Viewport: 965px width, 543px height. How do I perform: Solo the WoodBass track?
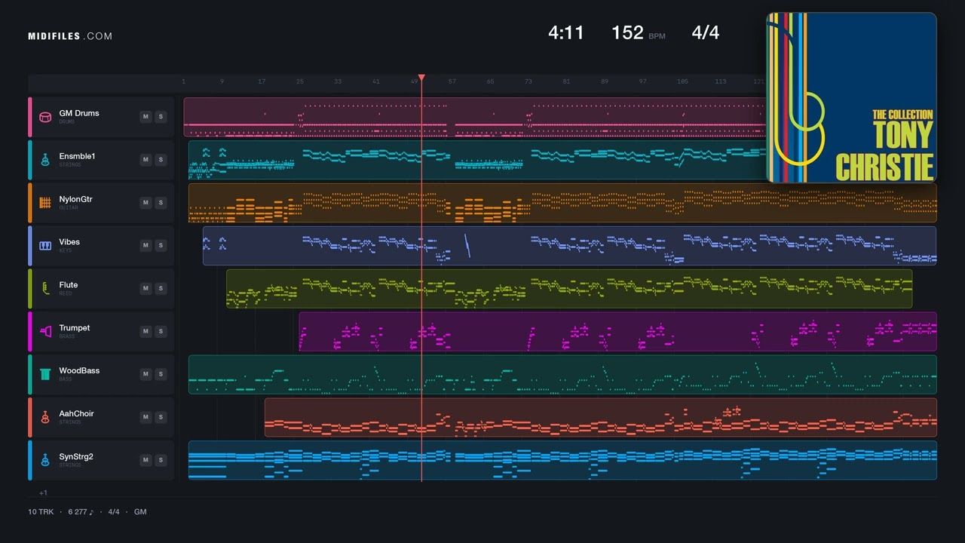[x=161, y=374]
